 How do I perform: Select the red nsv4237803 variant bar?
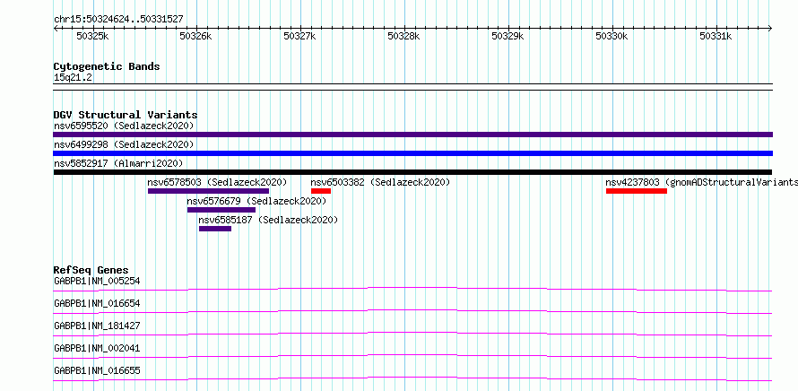[x=637, y=191]
